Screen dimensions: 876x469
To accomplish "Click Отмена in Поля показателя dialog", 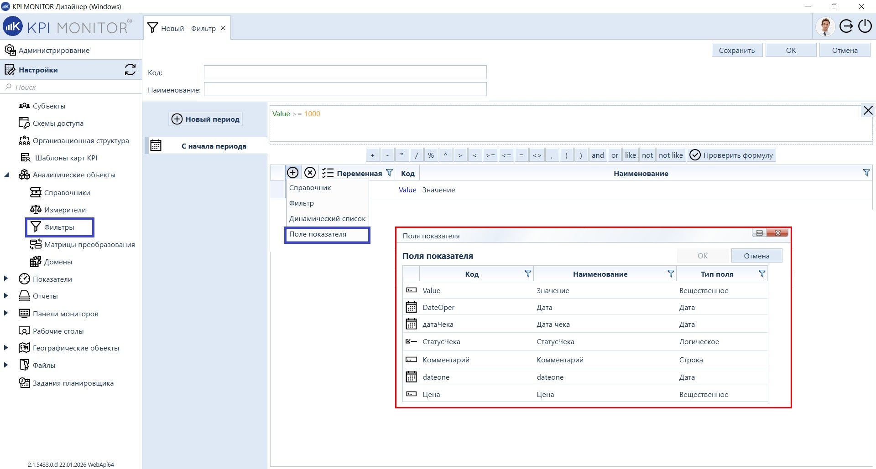I will [x=756, y=256].
